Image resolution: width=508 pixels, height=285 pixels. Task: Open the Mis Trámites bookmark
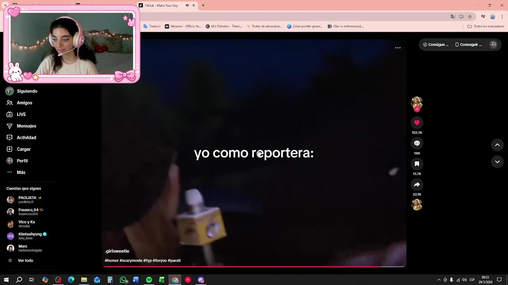pos(224,27)
